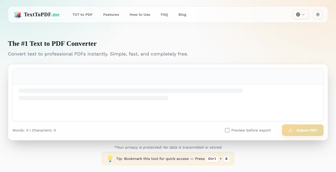Screen dimensions: 336x172
Task: Open the FAQ section
Action: tap(164, 14)
